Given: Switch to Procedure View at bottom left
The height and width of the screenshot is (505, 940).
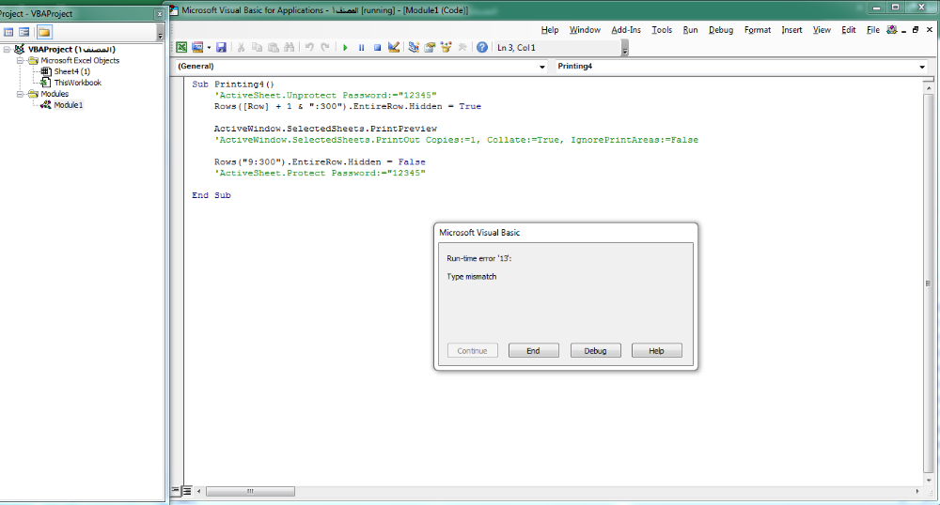Looking at the screenshot, I should click(x=176, y=491).
